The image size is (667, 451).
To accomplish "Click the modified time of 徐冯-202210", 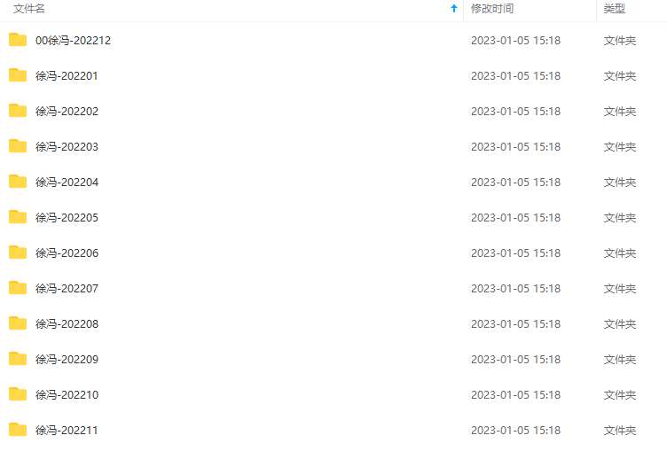I will (515, 395).
